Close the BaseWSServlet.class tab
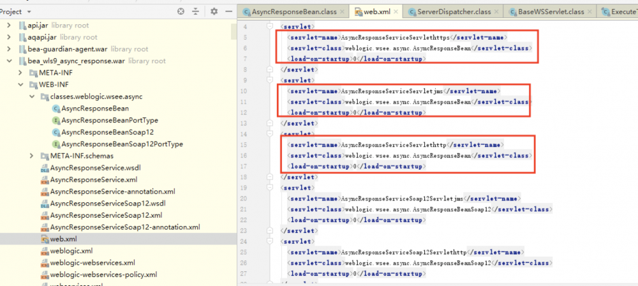 click(590, 12)
